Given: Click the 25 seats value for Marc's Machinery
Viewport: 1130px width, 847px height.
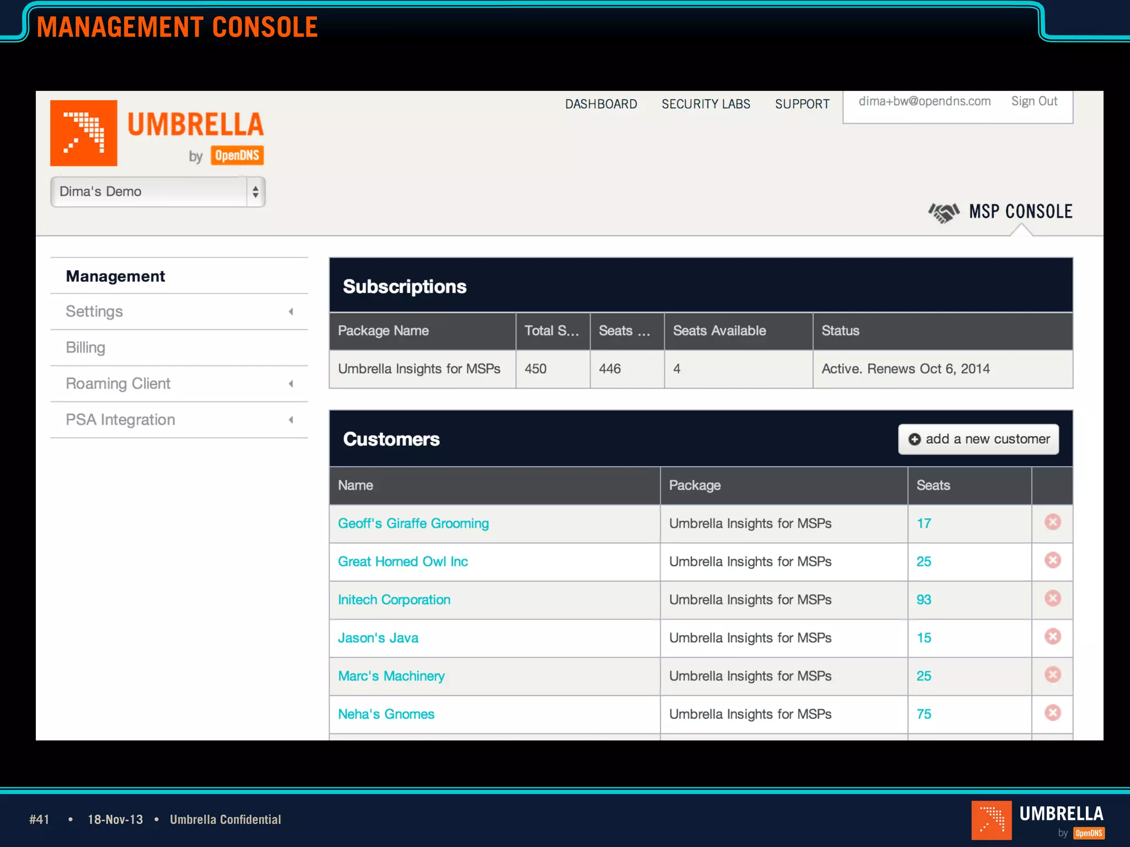Looking at the screenshot, I should (924, 676).
